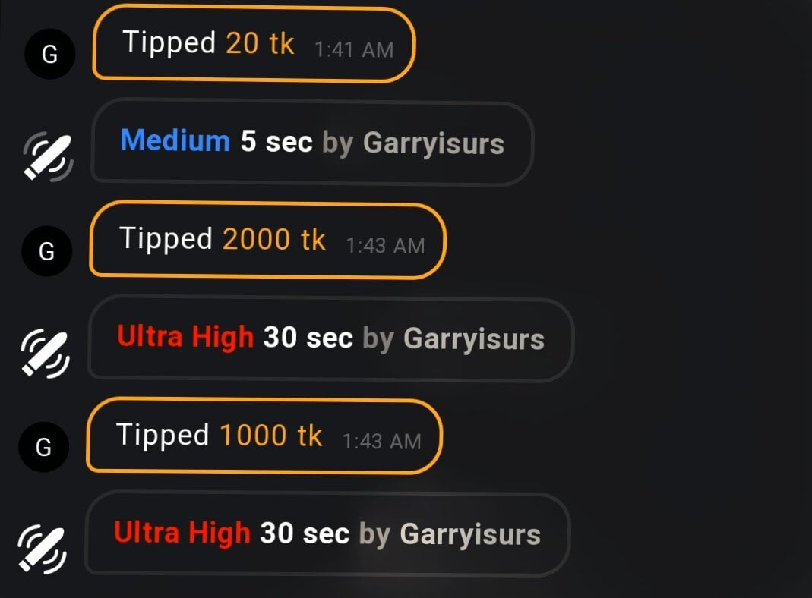This screenshot has height=598, width=812.
Task: Click the 1:43 AM timestamp on the 1000 tk tip
Action: (x=381, y=442)
